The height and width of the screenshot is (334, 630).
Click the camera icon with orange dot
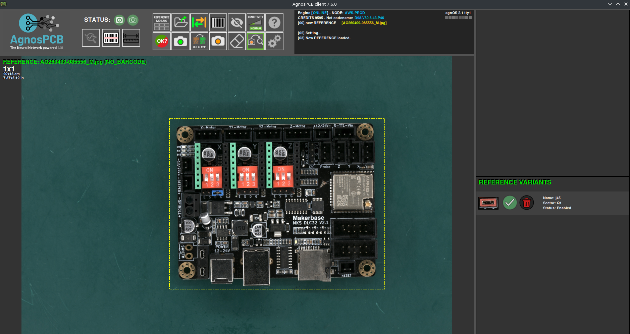[x=218, y=41]
